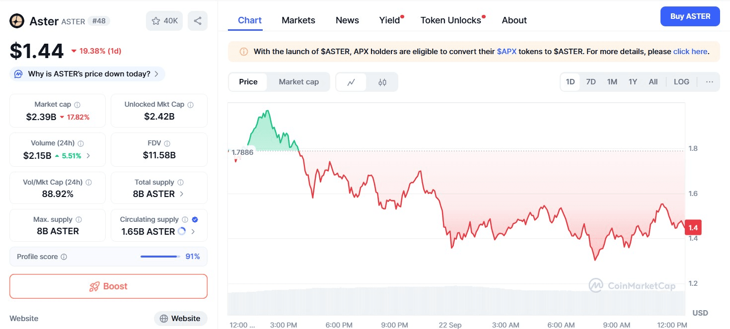Viewport: 730px width, 329px height.
Task: Switch to candlestick chart icon
Action: point(382,82)
